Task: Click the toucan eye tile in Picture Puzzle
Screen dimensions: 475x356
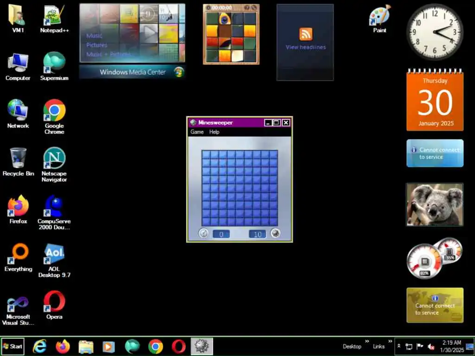Action: (x=225, y=19)
